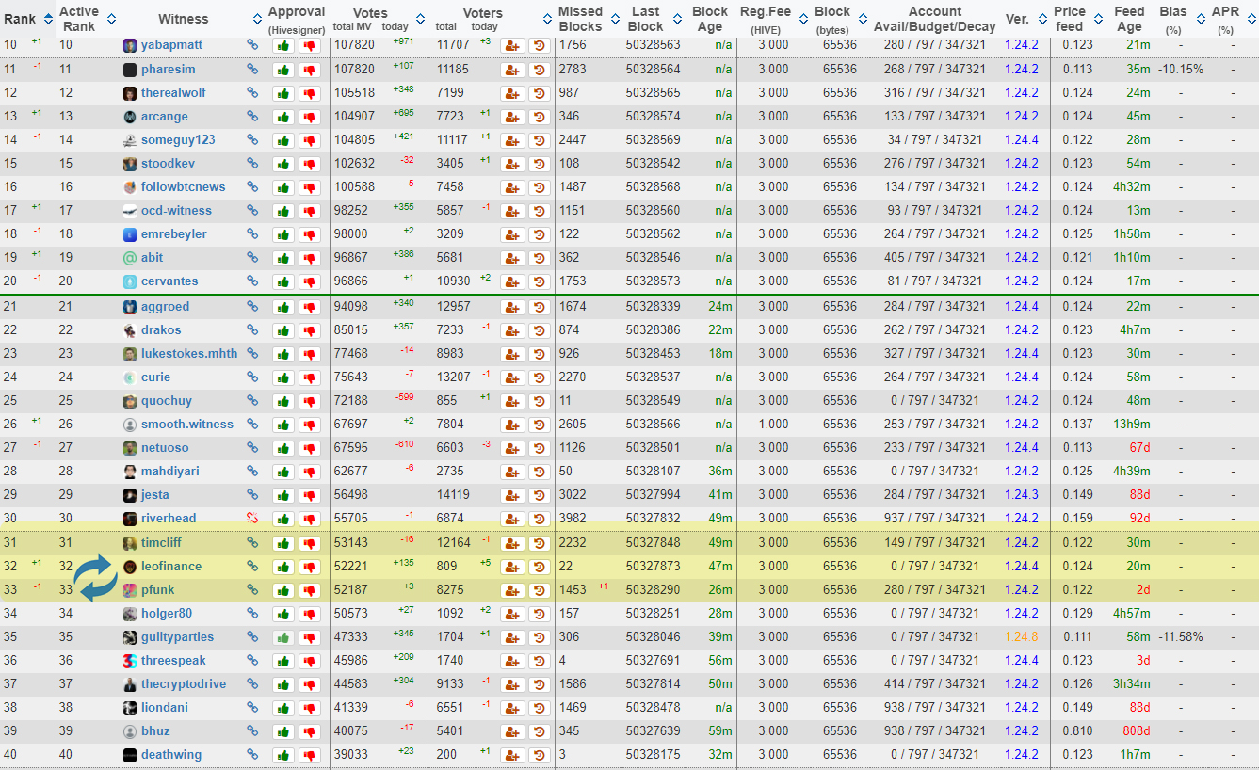The width and height of the screenshot is (1259, 770).
Task: Click the Last Block column header
Action: click(645, 19)
